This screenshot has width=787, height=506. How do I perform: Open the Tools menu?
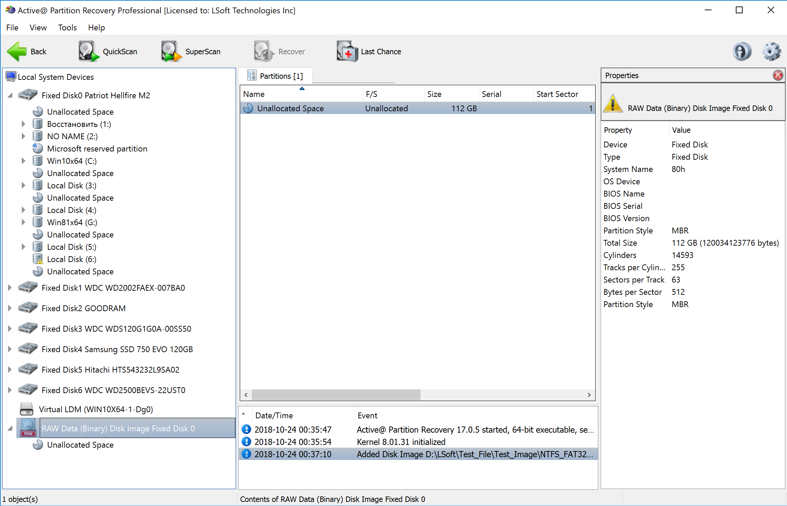67,28
